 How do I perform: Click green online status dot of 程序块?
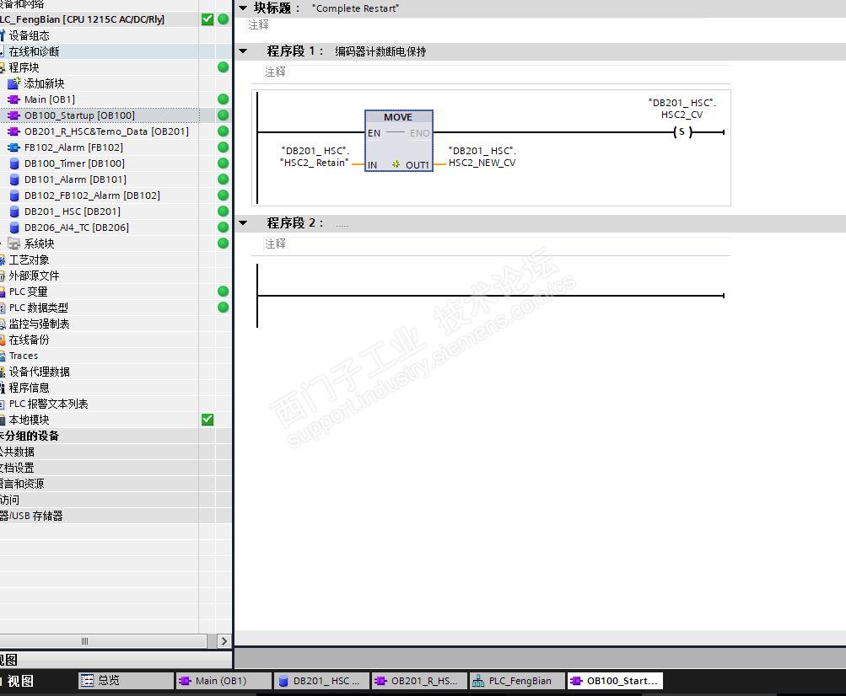223,67
